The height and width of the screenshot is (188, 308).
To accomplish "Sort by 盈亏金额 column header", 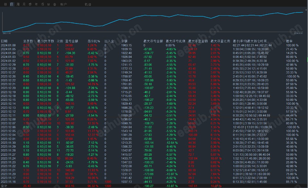I will coord(72,41).
